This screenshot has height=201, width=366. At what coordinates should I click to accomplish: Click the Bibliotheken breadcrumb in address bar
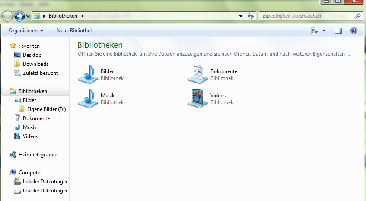click(63, 16)
